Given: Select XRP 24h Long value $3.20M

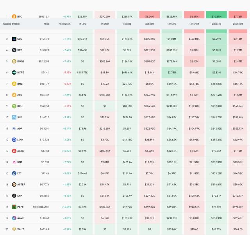Looking at the screenshot, I should pos(216,50).
